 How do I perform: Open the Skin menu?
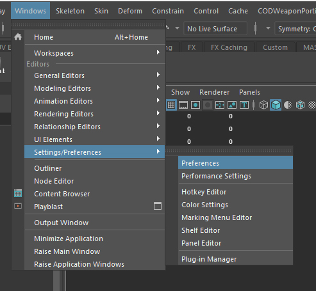tap(101, 11)
